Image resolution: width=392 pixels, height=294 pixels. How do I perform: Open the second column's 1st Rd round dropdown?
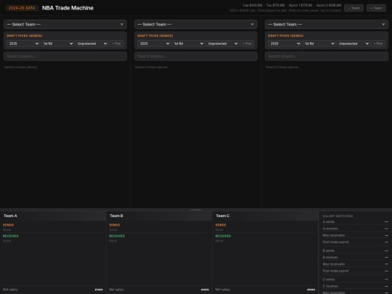pos(188,44)
